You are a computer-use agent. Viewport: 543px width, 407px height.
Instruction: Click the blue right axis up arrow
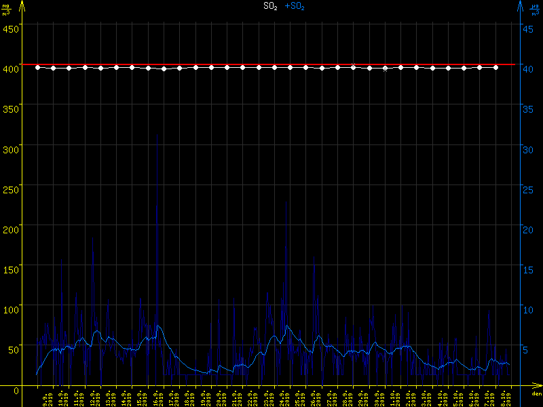(x=520, y=6)
